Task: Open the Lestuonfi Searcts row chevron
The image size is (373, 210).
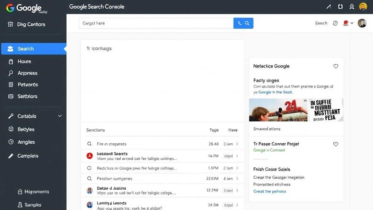Action: pos(237,156)
